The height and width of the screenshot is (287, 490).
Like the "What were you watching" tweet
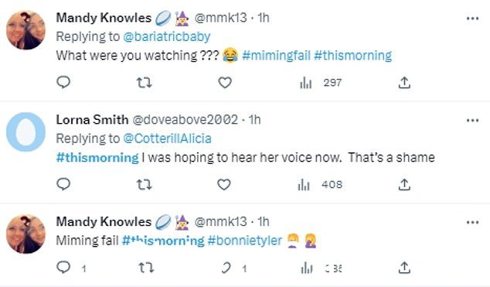pyautogui.click(x=225, y=83)
